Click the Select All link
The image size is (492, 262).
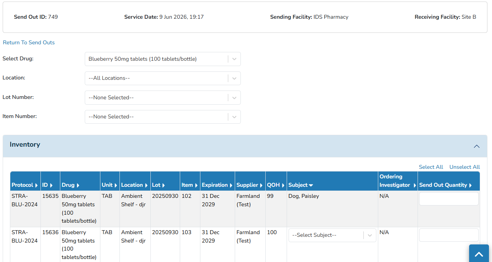pos(431,167)
